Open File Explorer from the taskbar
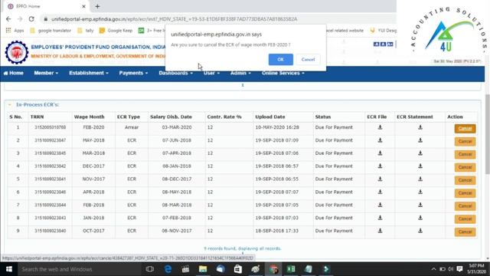The height and width of the screenshot is (276, 490). click(x=203, y=269)
